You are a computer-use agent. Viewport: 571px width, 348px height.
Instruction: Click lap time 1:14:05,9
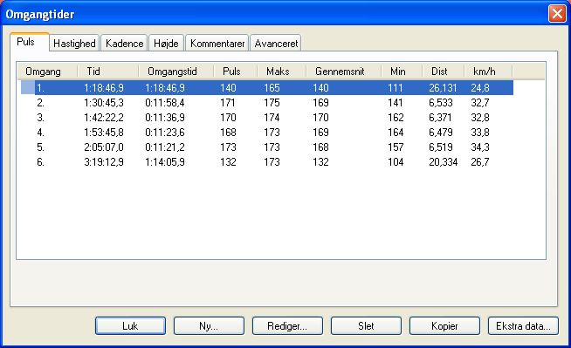[165, 162]
